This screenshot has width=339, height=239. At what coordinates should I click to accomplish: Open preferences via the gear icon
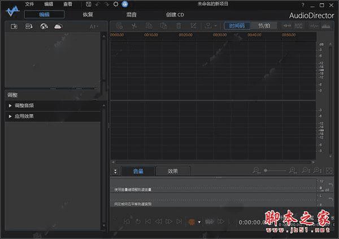coord(116,4)
